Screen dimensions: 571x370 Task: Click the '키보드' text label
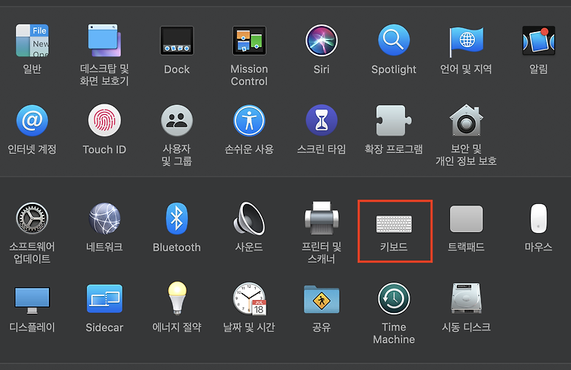tap(394, 247)
